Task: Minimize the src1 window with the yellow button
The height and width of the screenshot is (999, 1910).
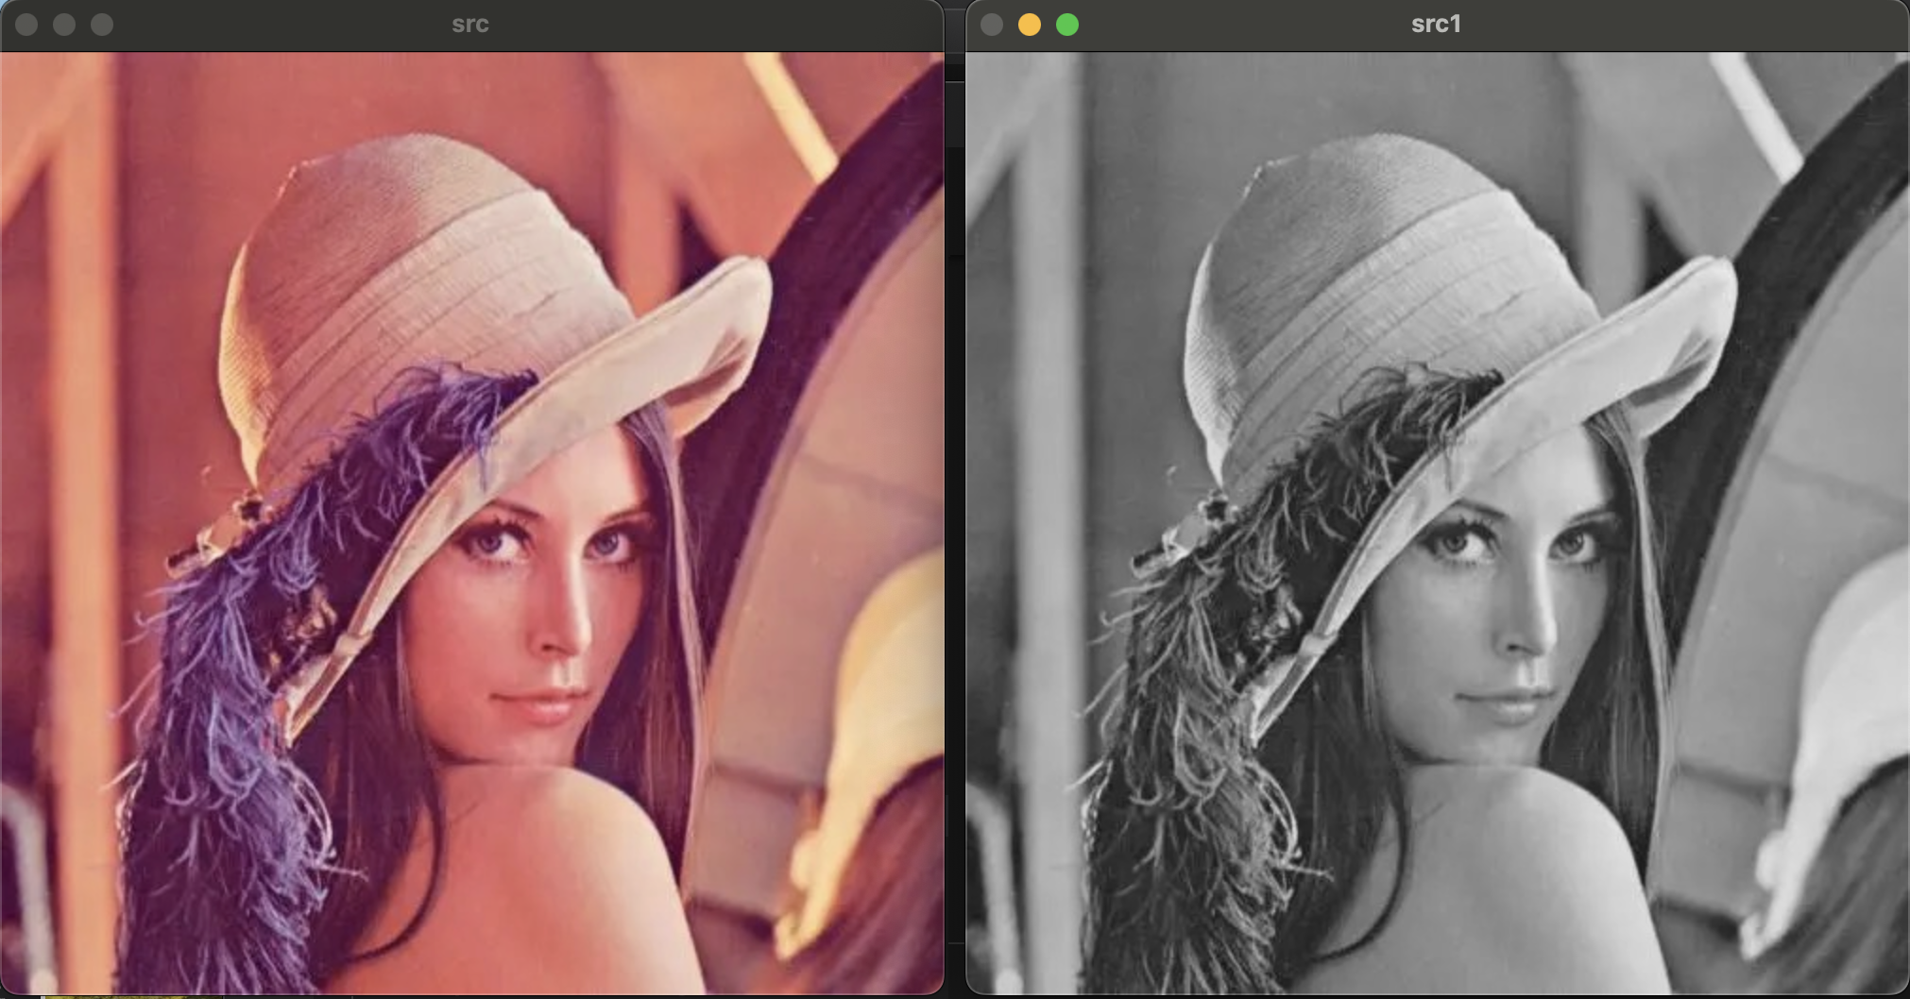Action: [x=1030, y=25]
